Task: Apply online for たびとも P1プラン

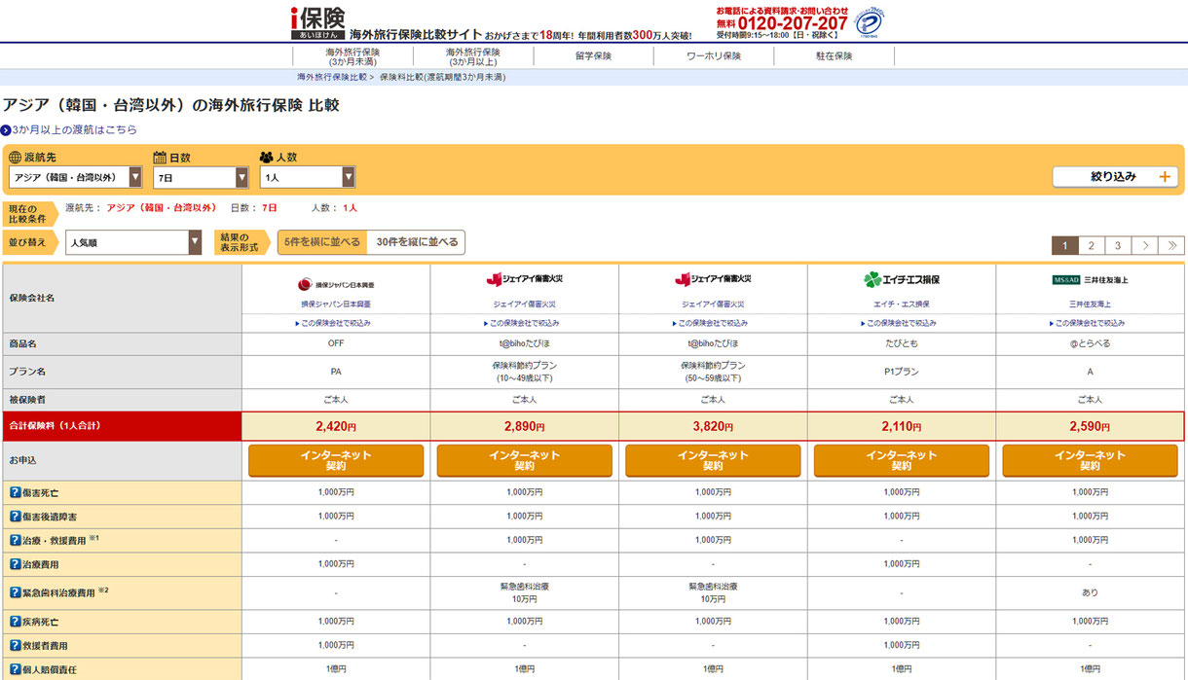Action: [902, 460]
